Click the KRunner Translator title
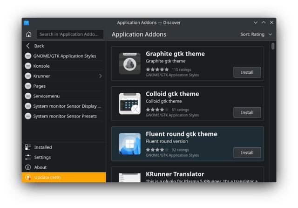298x208 pixels. pos(175,174)
